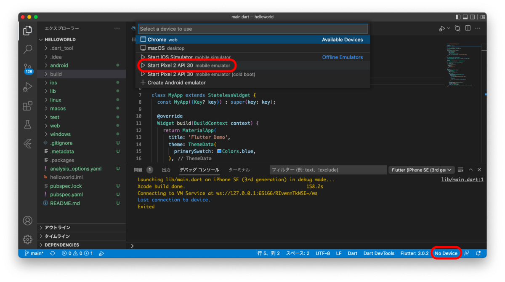Open the Accounts menu icon

28,220
